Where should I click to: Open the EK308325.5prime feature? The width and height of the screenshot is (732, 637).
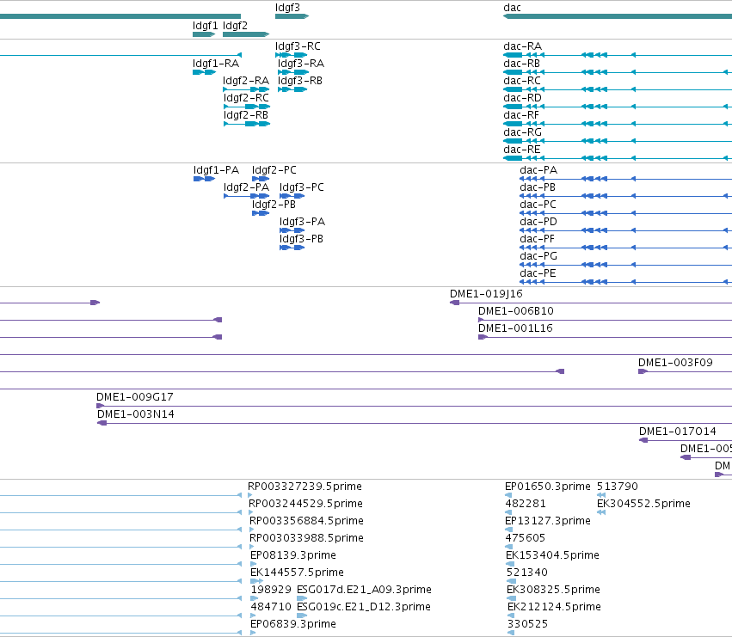pos(512,598)
